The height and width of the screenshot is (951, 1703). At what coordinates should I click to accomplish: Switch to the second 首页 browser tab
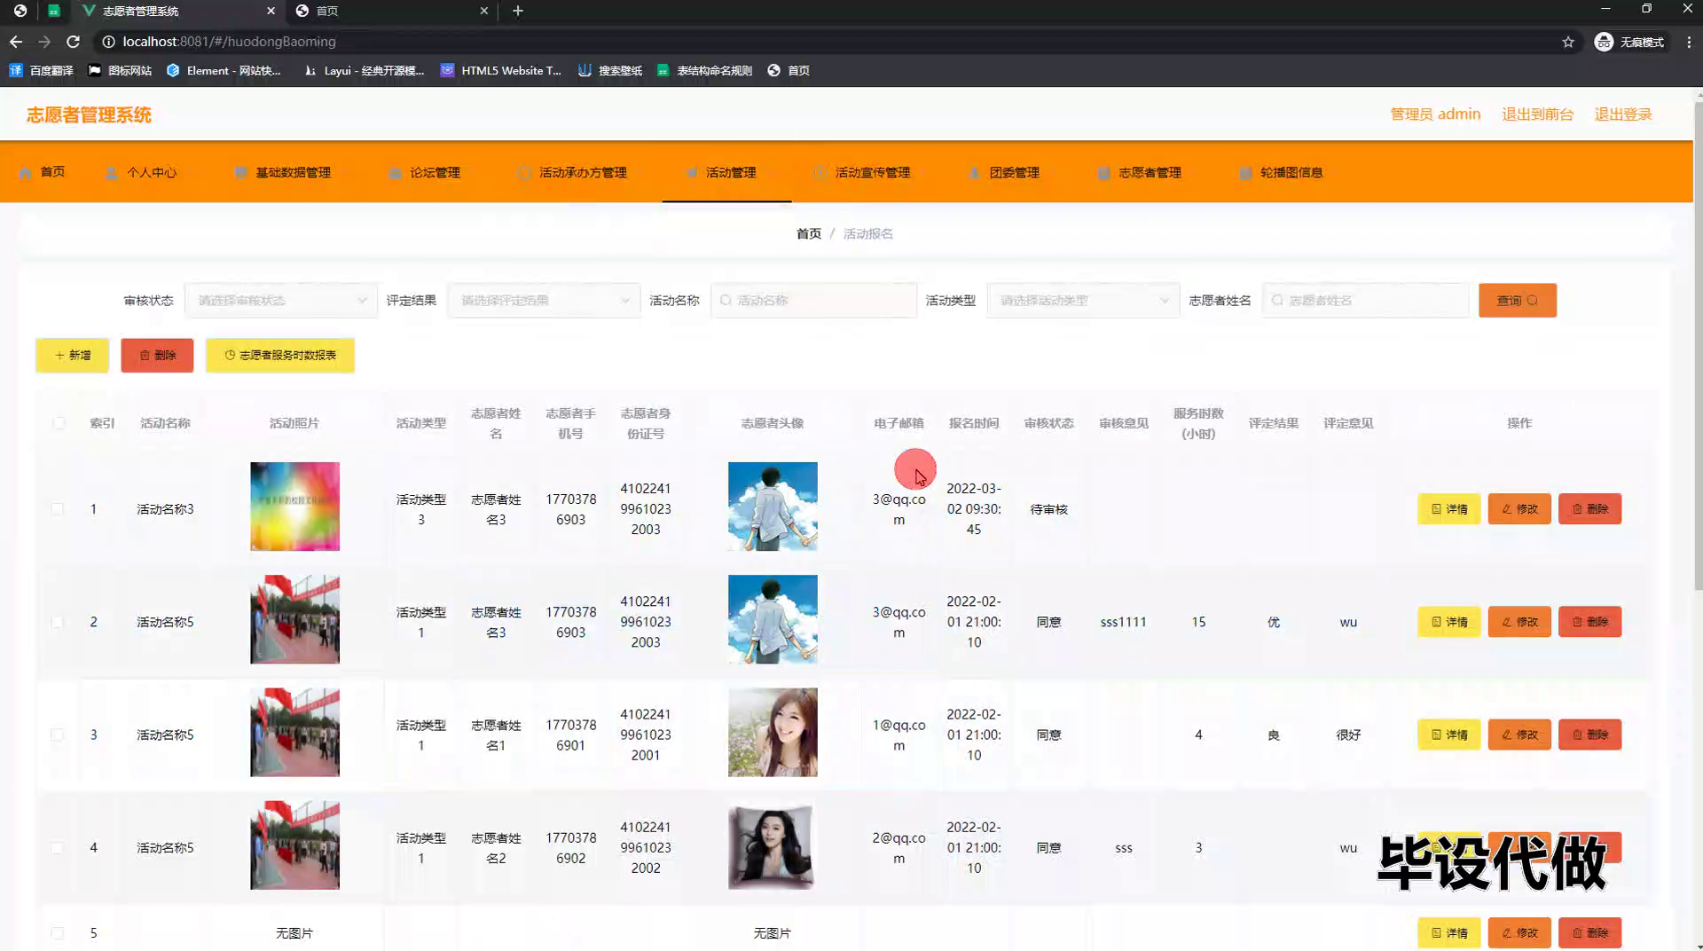390,11
